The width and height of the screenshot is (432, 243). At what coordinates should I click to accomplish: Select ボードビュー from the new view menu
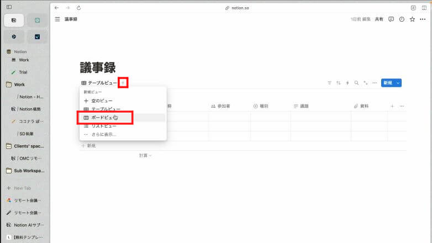coord(105,118)
